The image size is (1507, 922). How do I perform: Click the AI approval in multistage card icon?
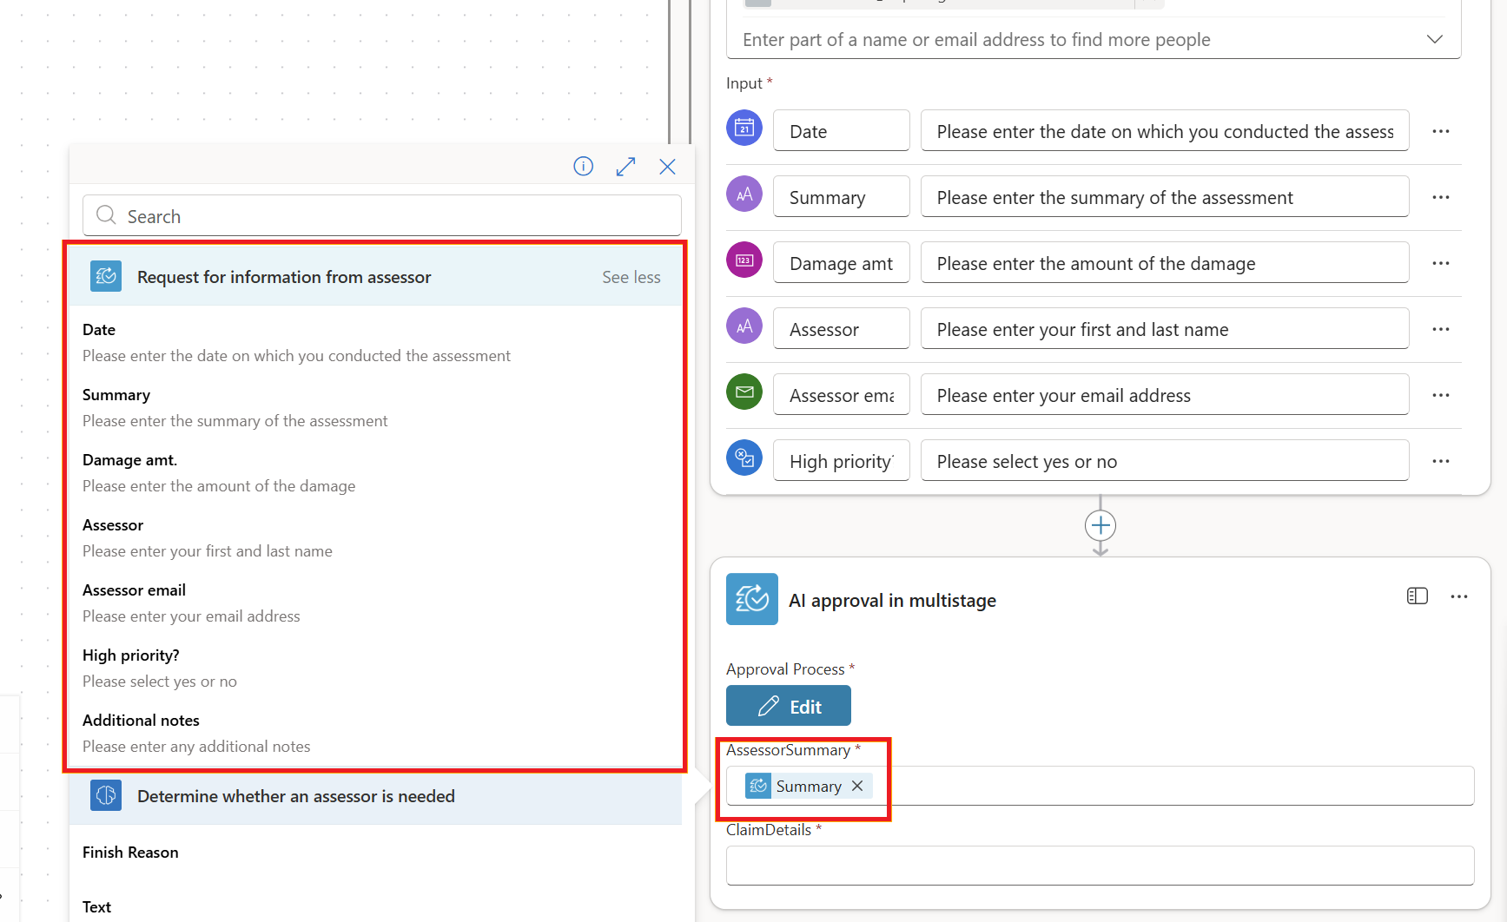(x=751, y=599)
